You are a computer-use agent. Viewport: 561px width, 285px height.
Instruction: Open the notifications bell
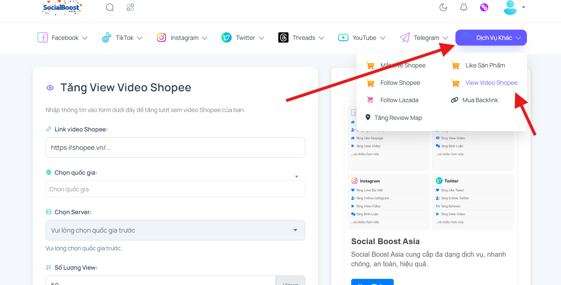(x=464, y=7)
